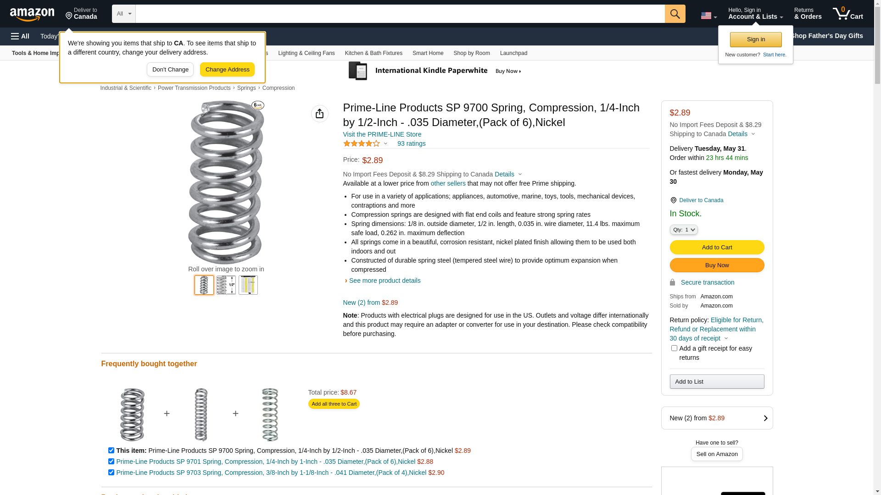Open the Smart Home menu item
This screenshot has width=881, height=495.
point(428,53)
